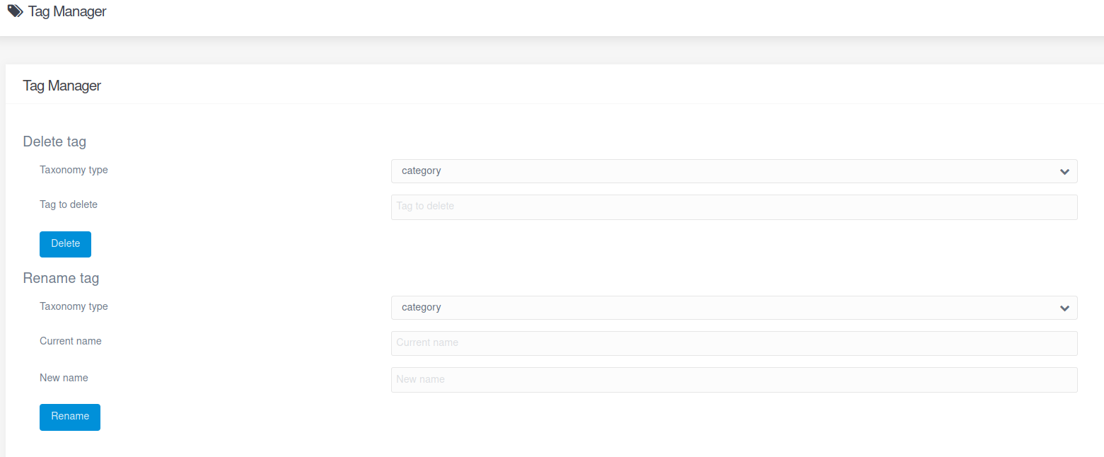Click the Taxonomy type label under Rename tag

pyautogui.click(x=74, y=306)
